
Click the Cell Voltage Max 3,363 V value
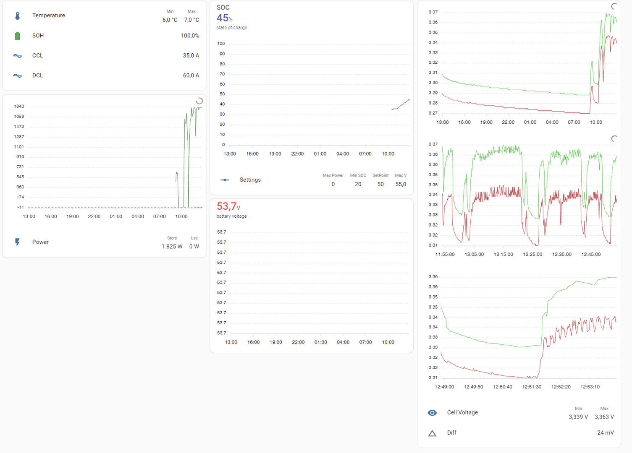pyautogui.click(x=604, y=417)
